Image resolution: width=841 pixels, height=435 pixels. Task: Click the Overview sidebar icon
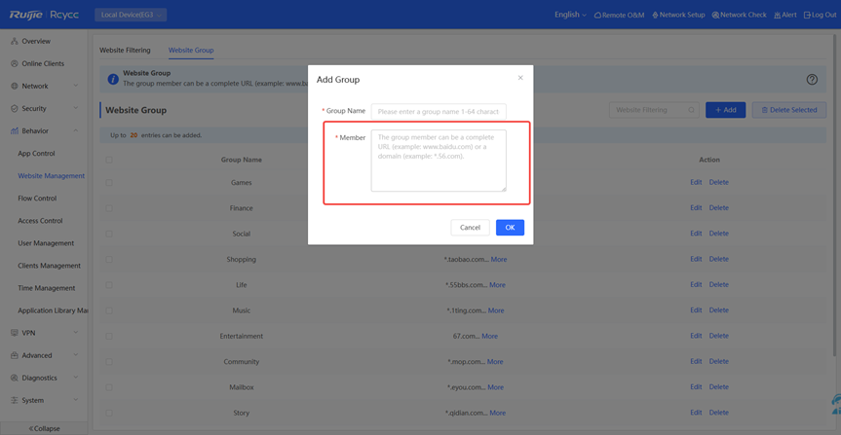14,42
